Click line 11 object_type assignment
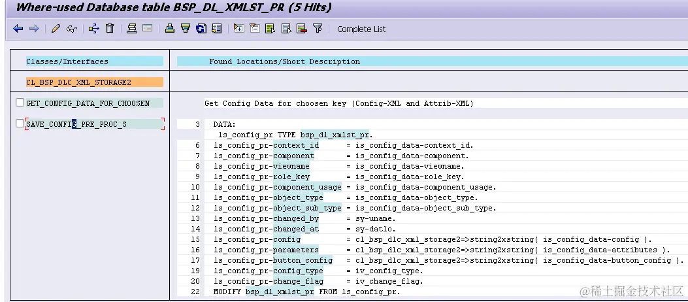The width and height of the screenshot is (688, 302). tap(346, 197)
